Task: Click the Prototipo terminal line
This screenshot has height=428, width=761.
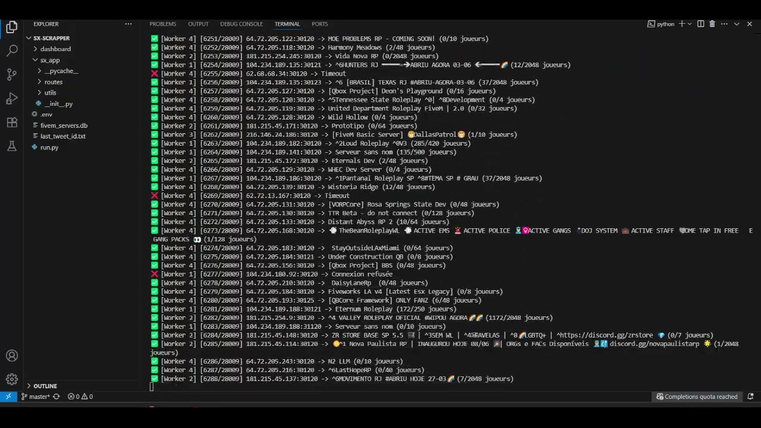Action: click(x=284, y=126)
